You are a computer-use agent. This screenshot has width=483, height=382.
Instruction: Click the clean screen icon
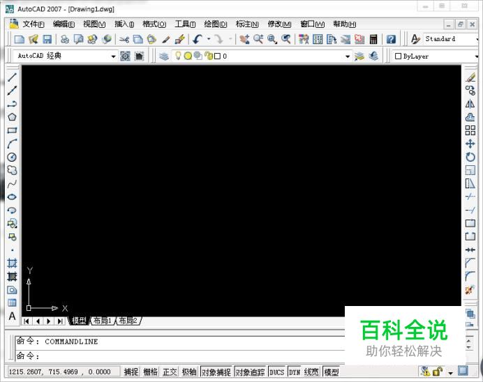coord(463,371)
